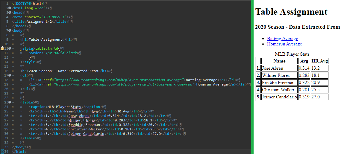Screen dimensions: 344x154
Task: Collapse the html tag fold on line 2
Action: 10,8
